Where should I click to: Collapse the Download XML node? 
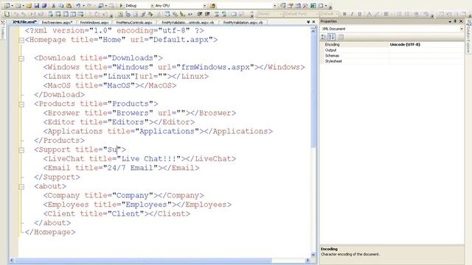[21, 58]
